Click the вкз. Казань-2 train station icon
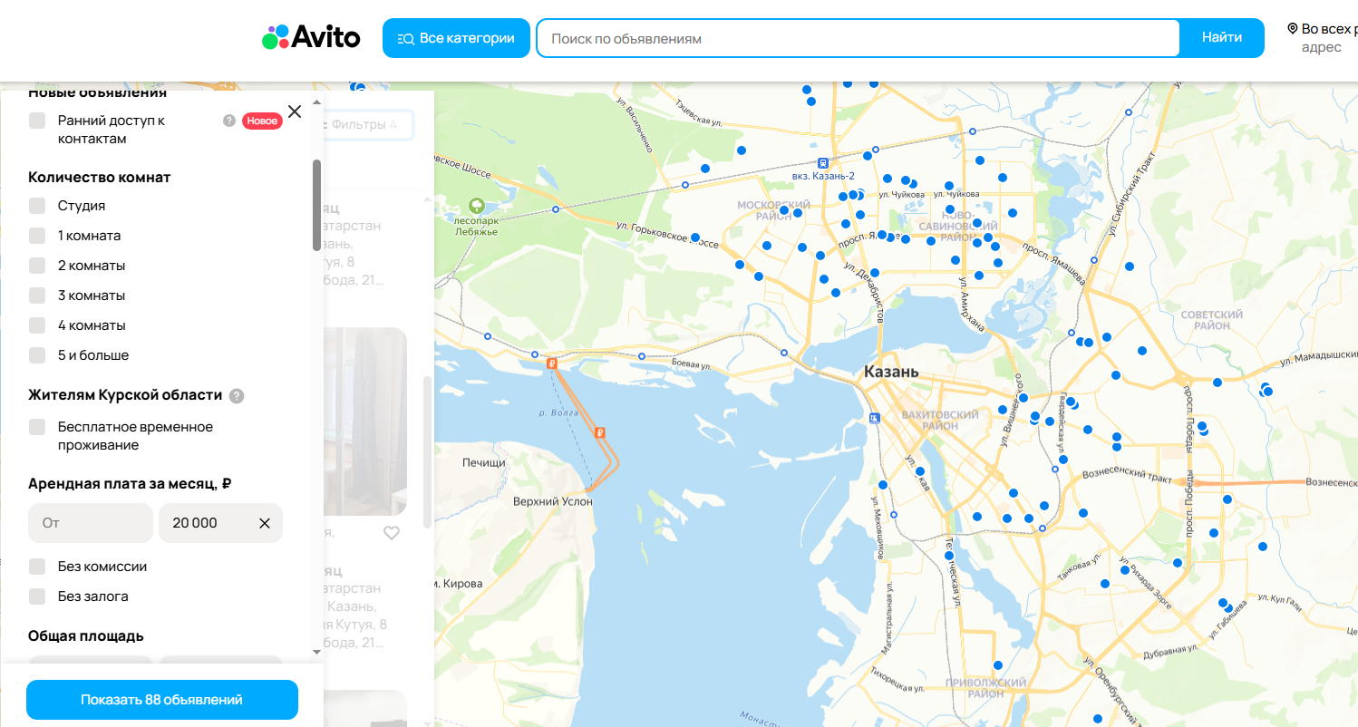The width and height of the screenshot is (1358, 727). coord(822,163)
